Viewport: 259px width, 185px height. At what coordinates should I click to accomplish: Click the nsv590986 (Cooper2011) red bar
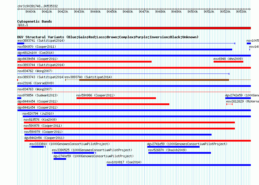[x=116, y=98]
